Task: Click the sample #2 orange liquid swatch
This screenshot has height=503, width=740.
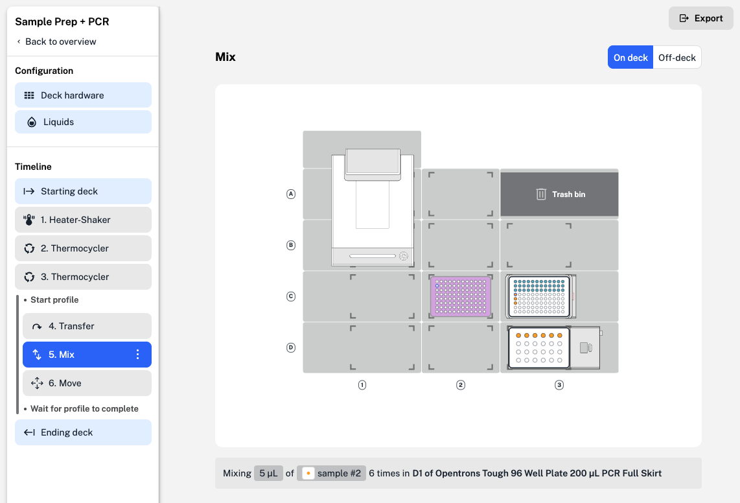Action: pos(308,473)
